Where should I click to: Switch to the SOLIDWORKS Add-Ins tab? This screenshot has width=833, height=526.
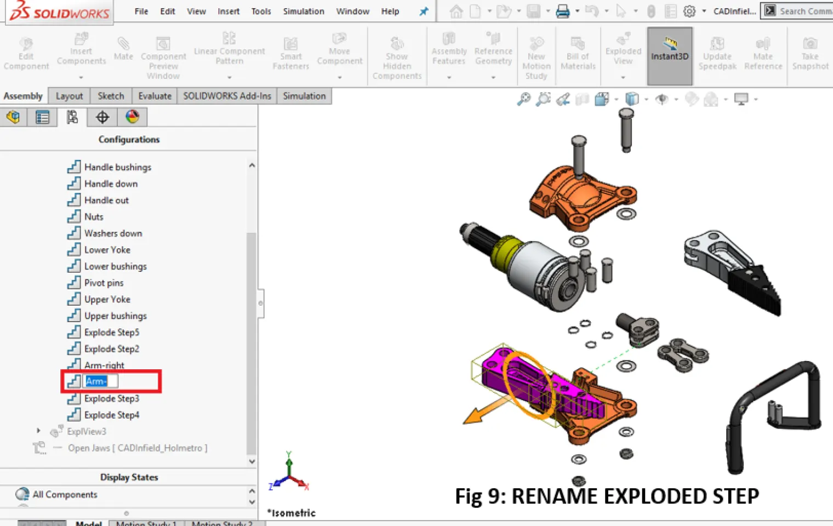(227, 96)
